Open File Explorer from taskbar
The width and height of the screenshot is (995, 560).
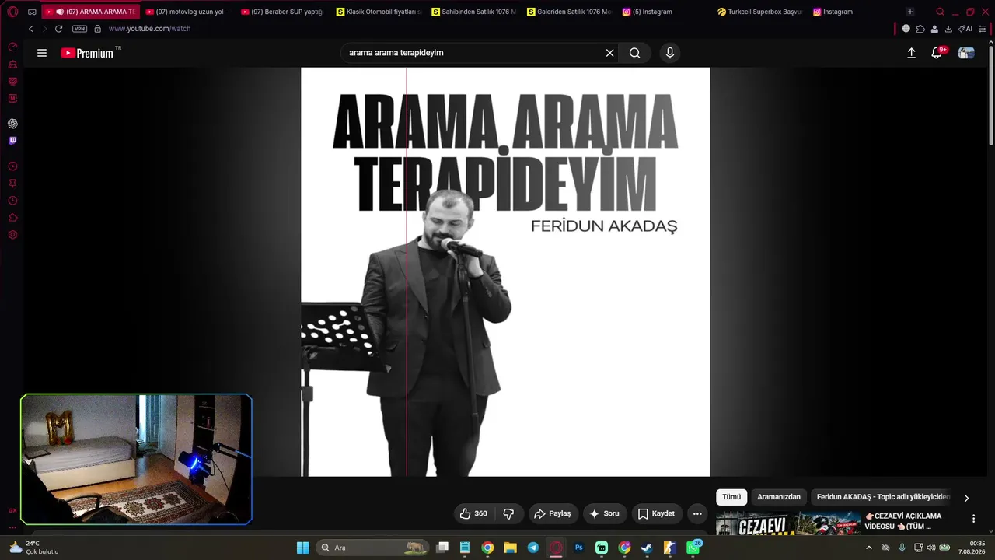coord(510,548)
